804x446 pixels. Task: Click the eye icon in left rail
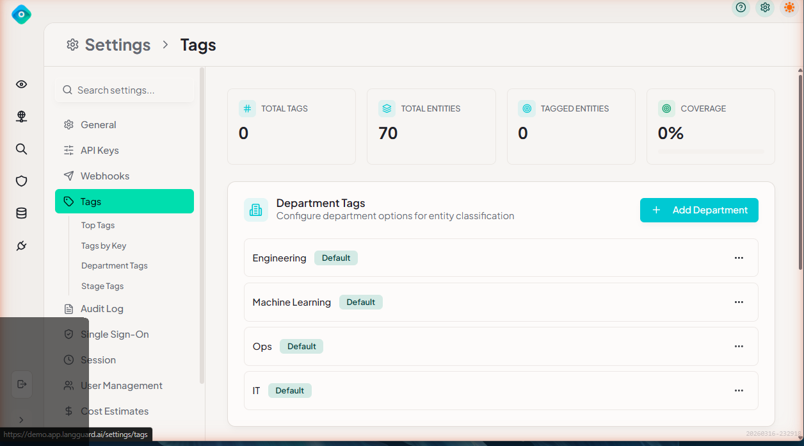[x=21, y=85]
